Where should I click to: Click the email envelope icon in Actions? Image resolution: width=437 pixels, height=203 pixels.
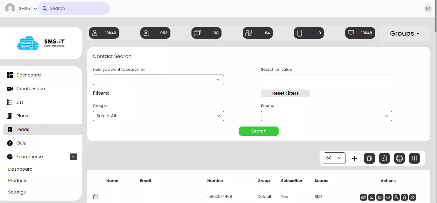tap(372, 197)
